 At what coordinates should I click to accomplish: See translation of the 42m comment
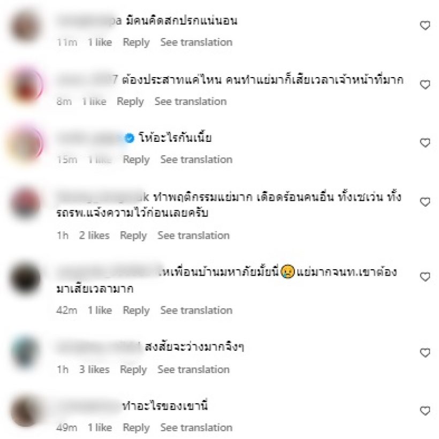click(x=196, y=310)
